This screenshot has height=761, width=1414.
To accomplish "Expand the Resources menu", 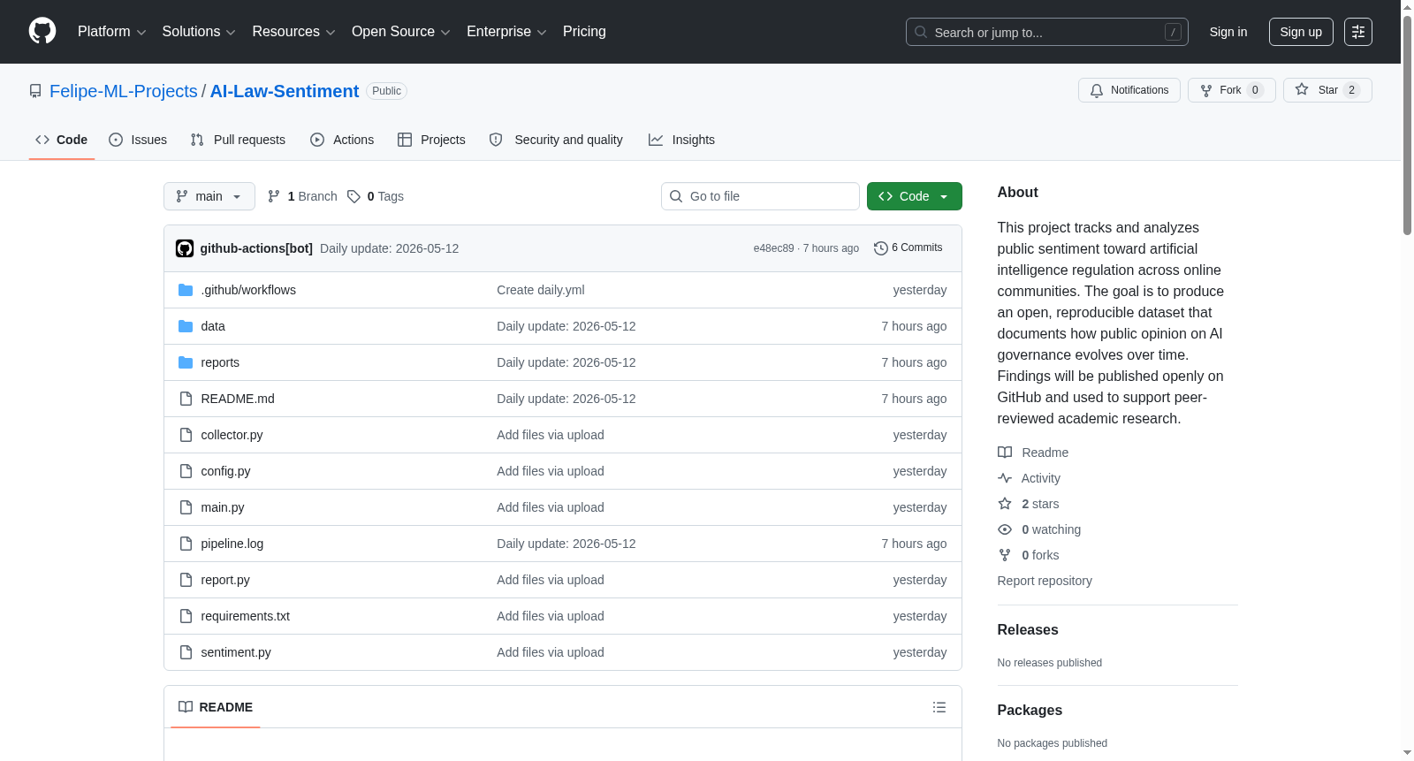I will (x=293, y=32).
